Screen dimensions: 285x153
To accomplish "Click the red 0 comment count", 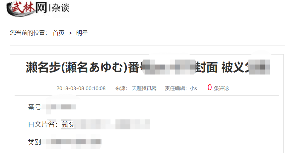I will point(210,87).
